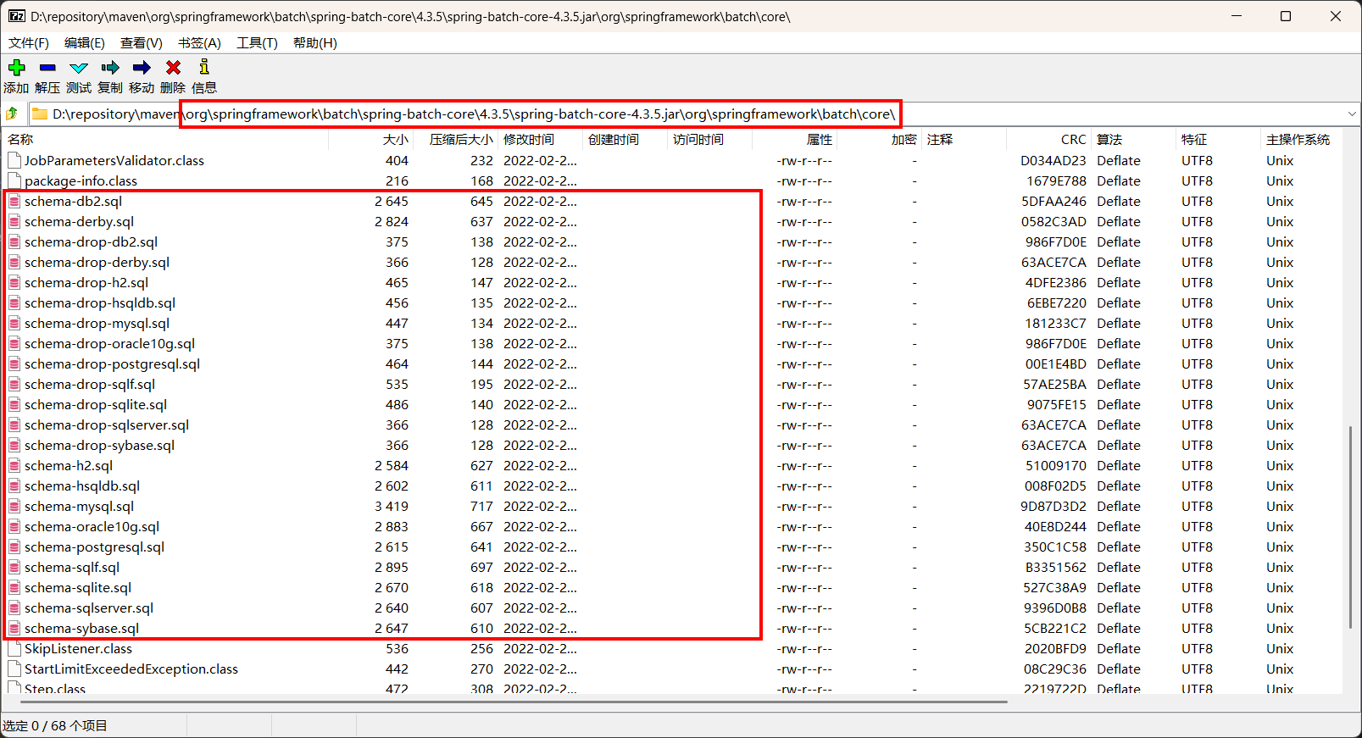Select the schema-drop-oracle10g.sql file name
The image size is (1362, 738).
(x=109, y=344)
